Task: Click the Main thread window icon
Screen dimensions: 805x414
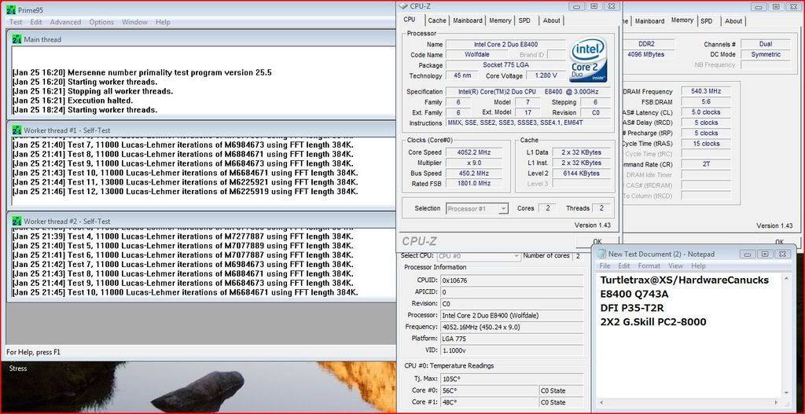Action: 17,39
